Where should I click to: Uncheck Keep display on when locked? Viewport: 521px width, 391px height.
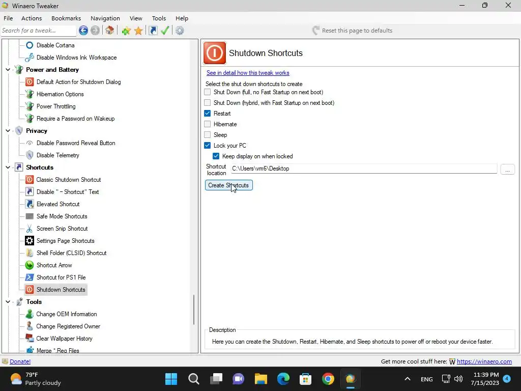click(216, 156)
